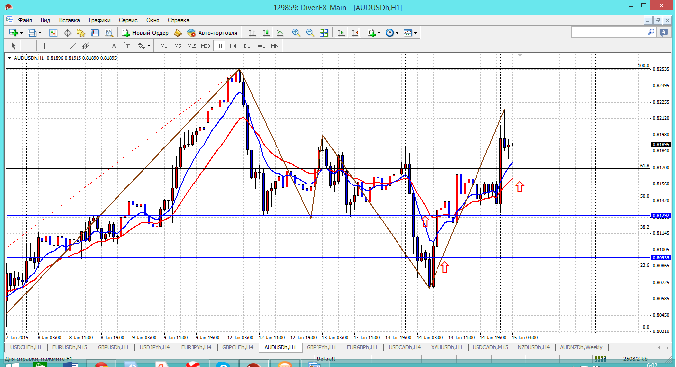Switch timeframe to D1

(247, 46)
